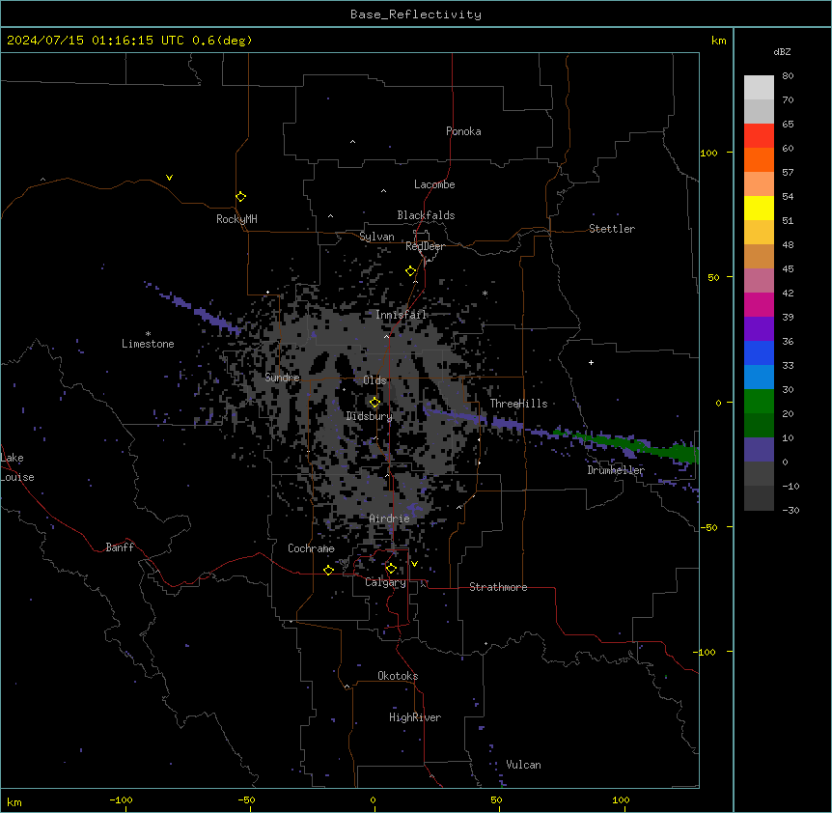Select the white asterisk above Limestone
The image size is (832, 813).
click(x=148, y=334)
